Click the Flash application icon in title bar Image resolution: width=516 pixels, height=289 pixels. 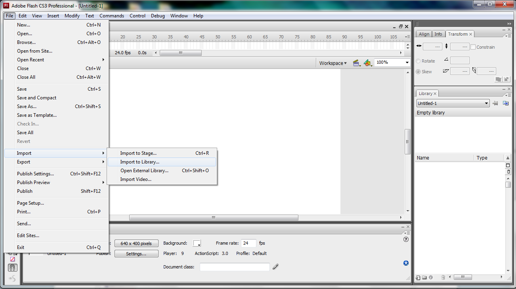[6, 6]
